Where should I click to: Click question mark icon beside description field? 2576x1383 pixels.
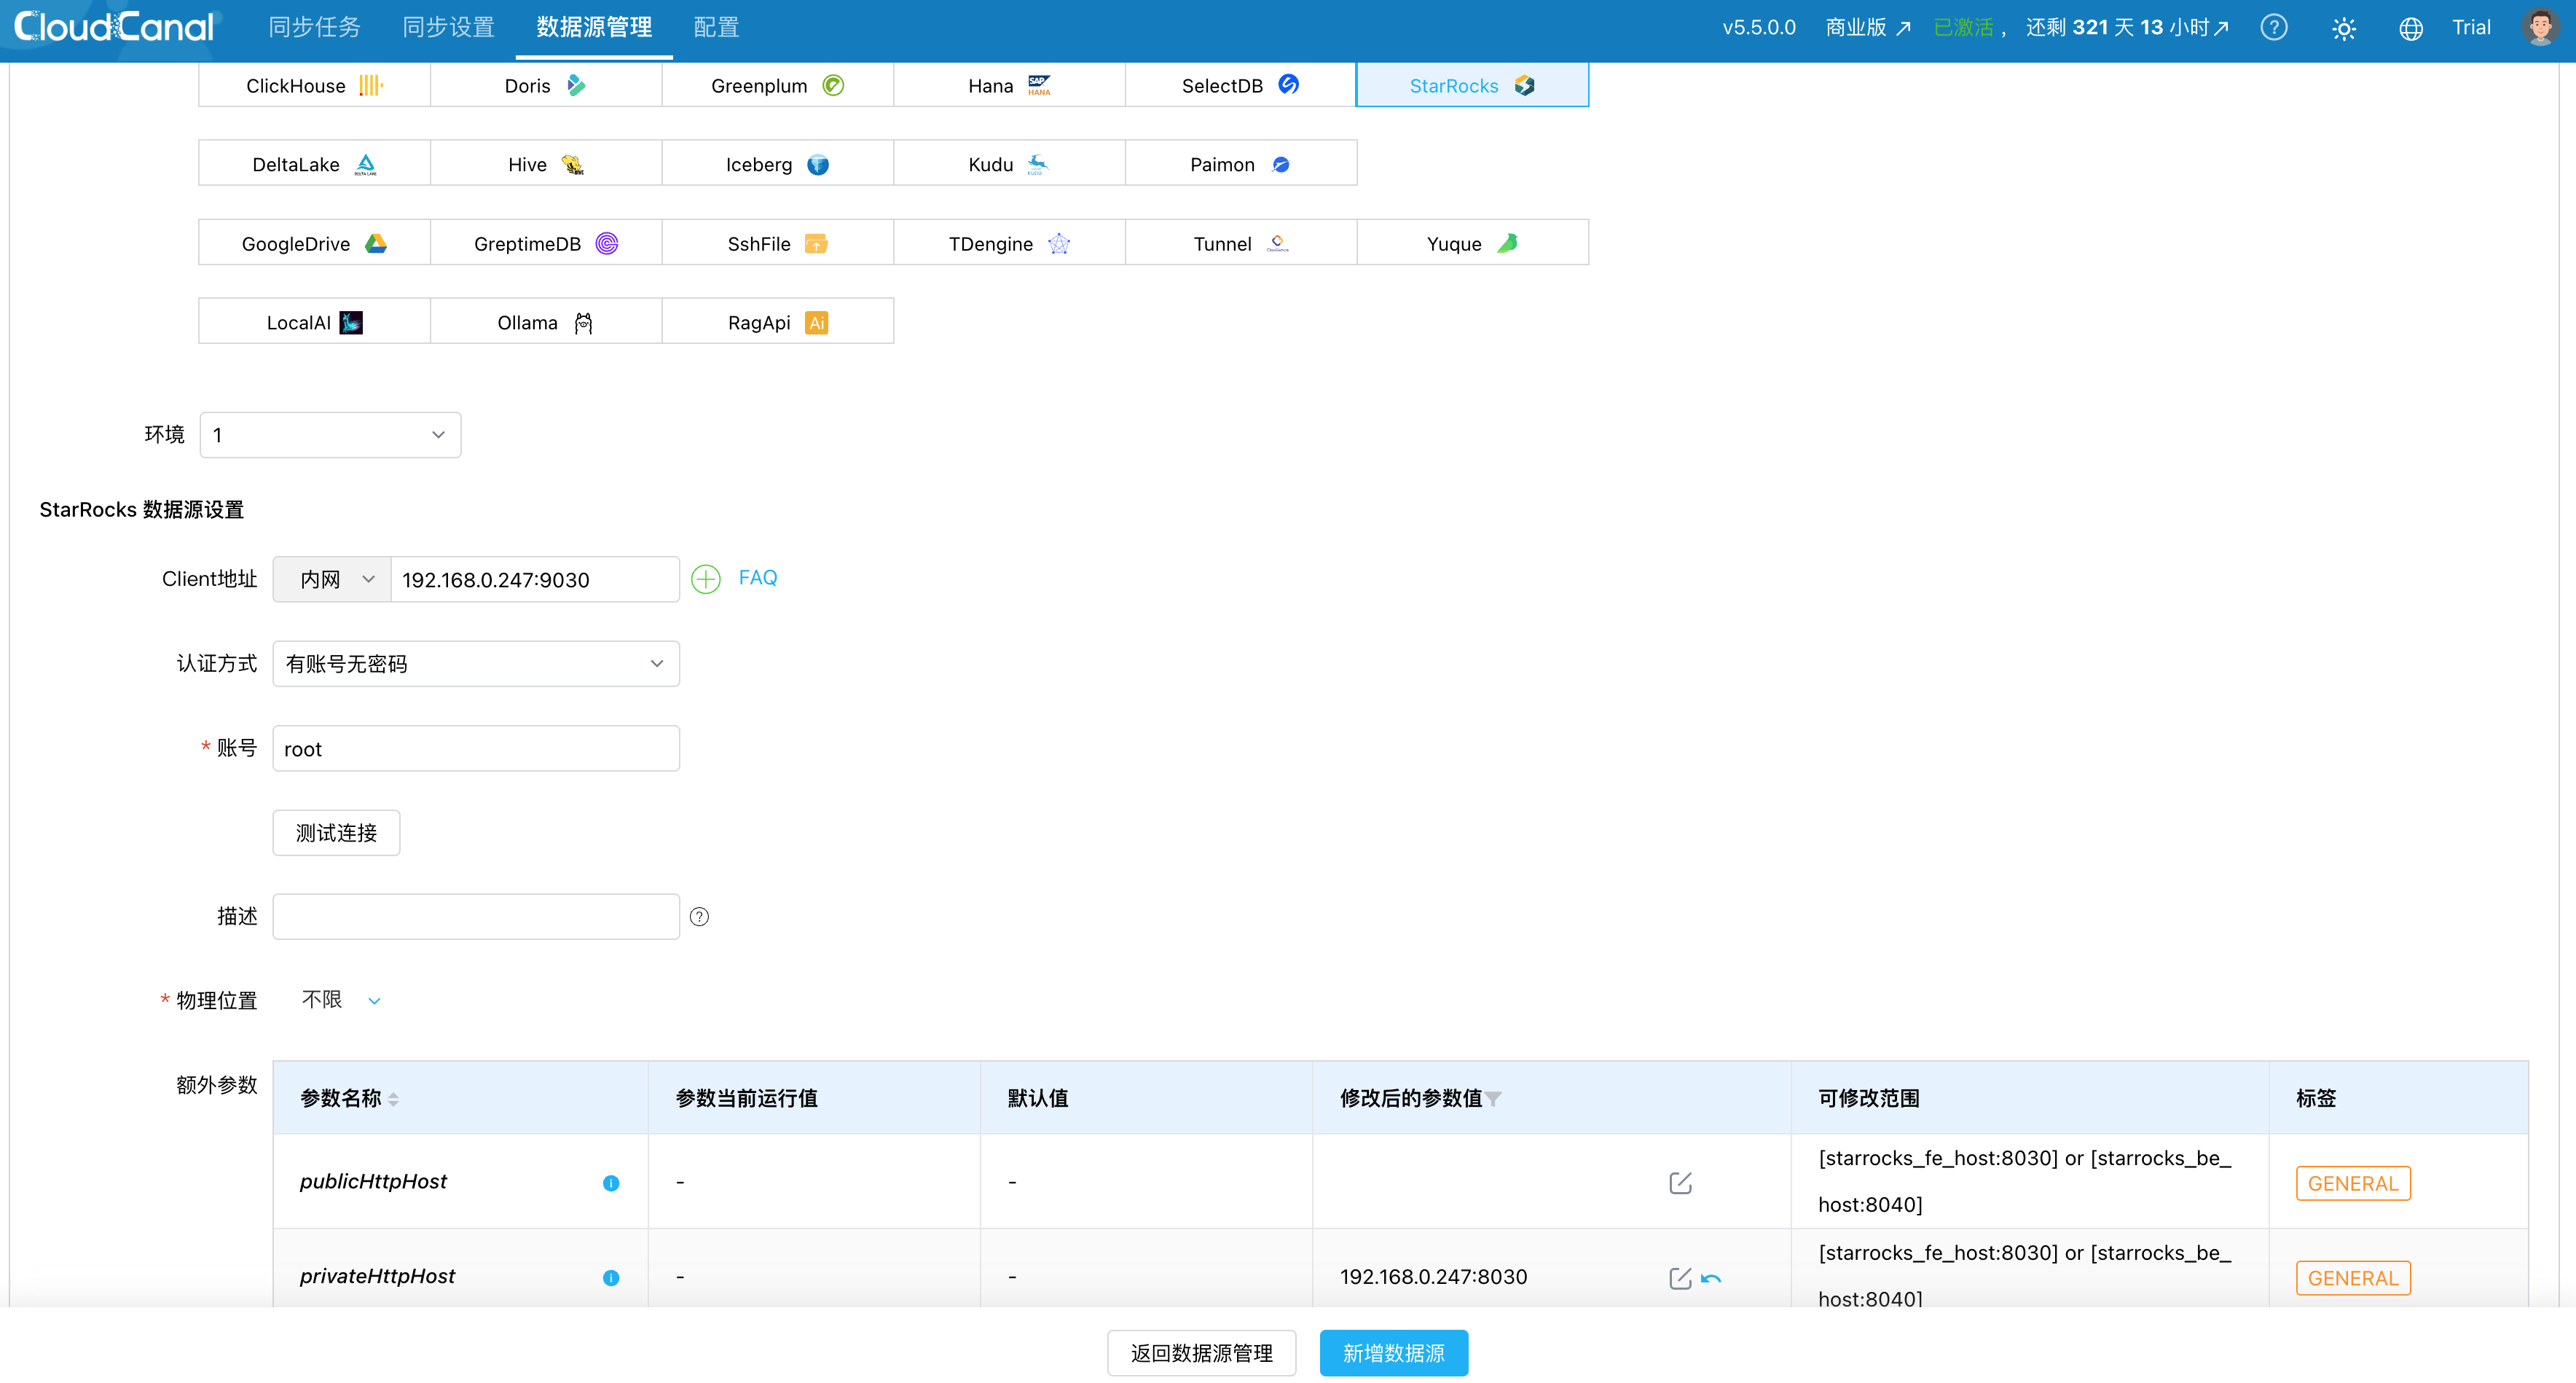tap(699, 916)
